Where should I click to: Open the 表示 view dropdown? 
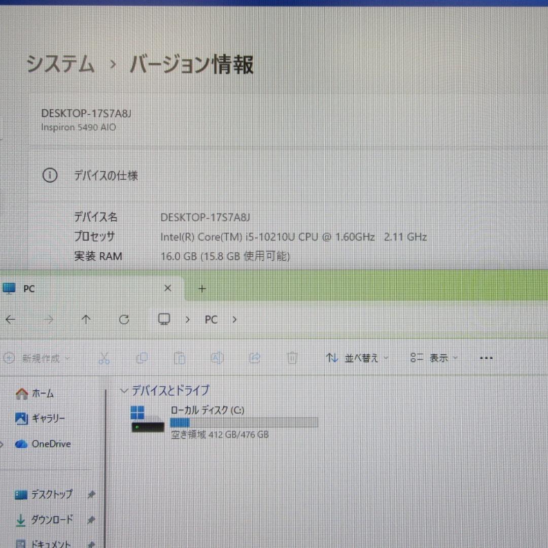[x=434, y=358]
